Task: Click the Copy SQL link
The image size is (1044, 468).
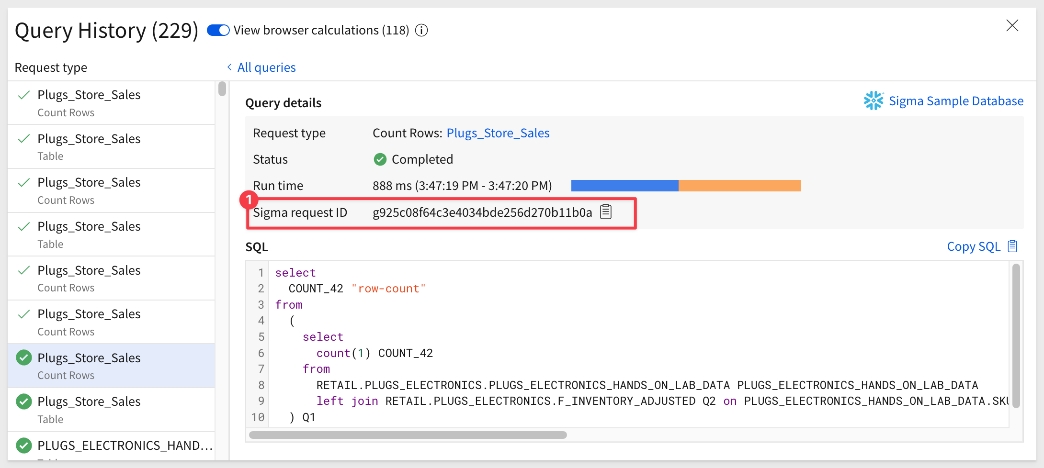Action: pos(974,246)
